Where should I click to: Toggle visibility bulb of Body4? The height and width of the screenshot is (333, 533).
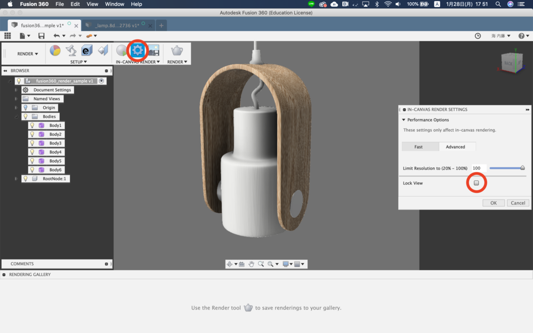click(33, 152)
